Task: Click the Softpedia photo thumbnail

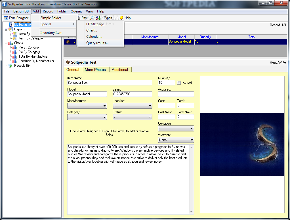Action: point(242,144)
